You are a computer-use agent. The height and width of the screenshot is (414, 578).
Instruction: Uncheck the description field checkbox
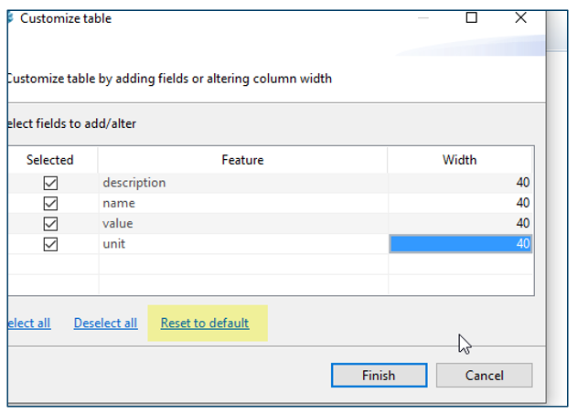tap(50, 183)
